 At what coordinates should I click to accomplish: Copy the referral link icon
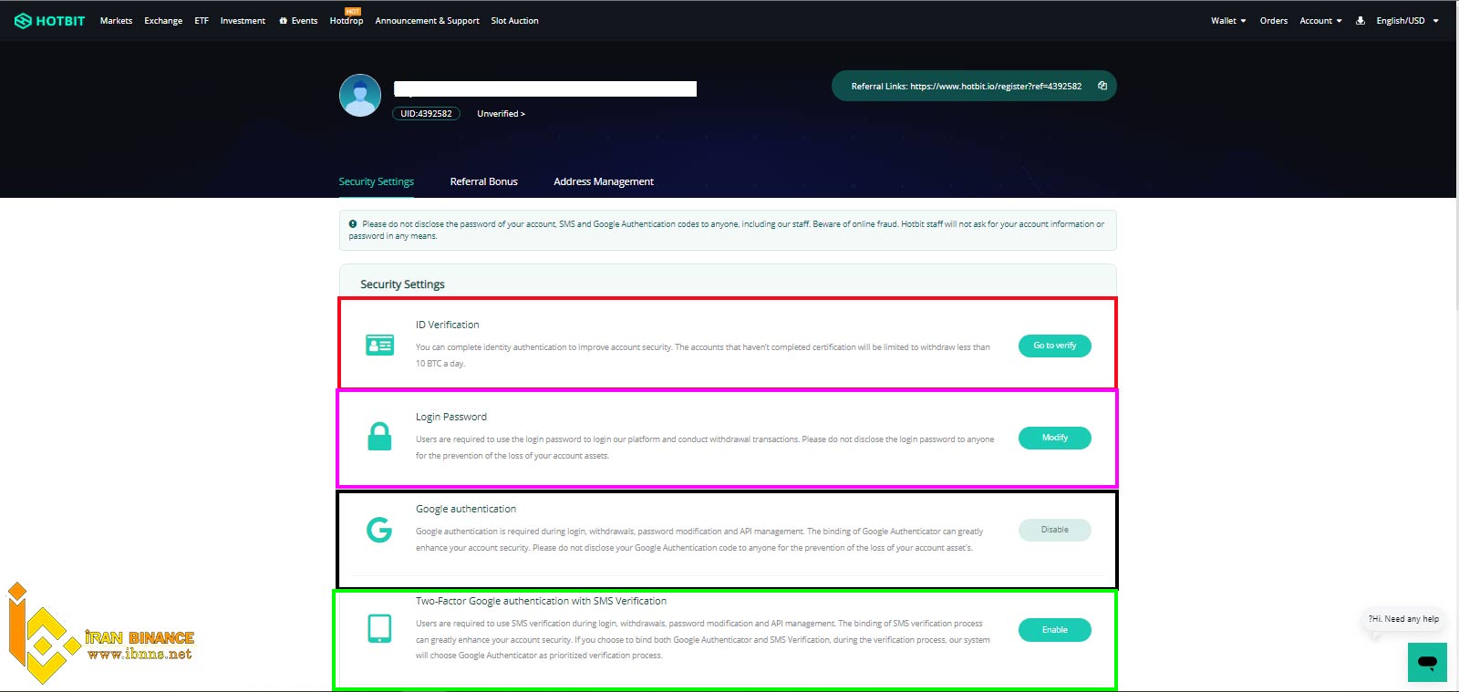click(1102, 86)
